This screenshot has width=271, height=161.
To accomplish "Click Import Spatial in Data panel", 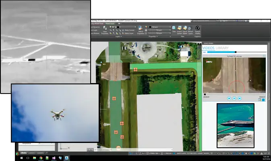I will click(x=180, y=30).
